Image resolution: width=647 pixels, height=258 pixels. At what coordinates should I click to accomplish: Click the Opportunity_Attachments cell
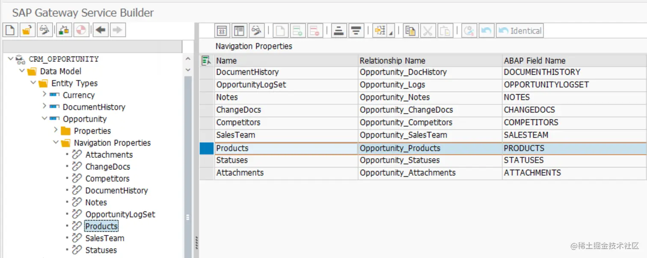pos(430,173)
